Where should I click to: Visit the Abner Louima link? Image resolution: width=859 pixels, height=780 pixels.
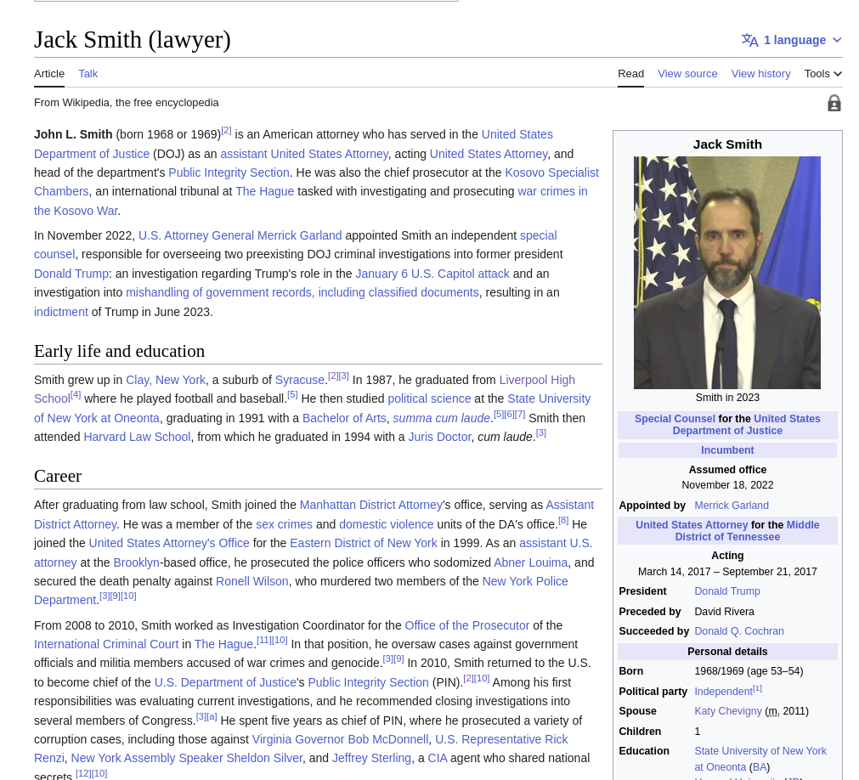530,562
